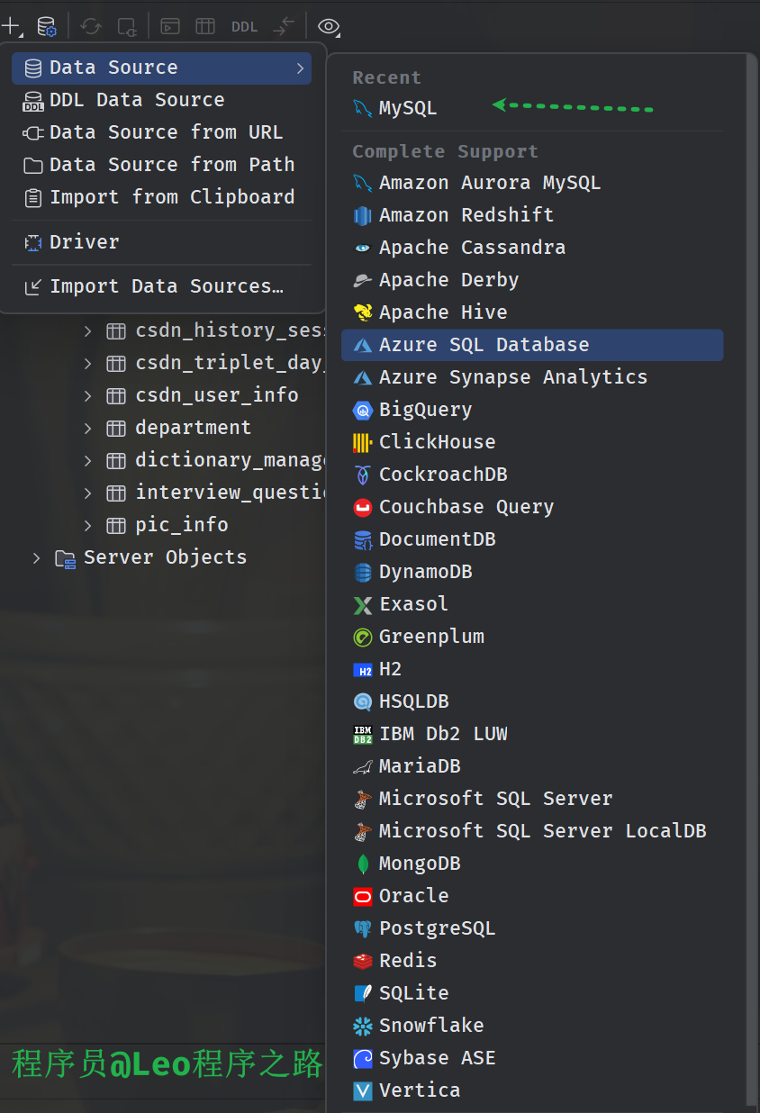The width and height of the screenshot is (760, 1113).
Task: Click the PostgreSQL elephant icon
Action: [x=363, y=928]
